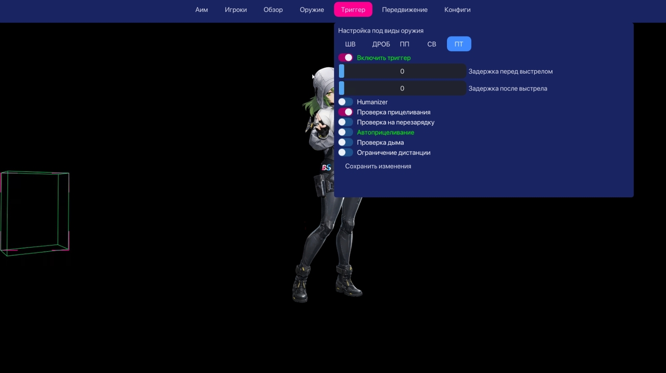Click Сохранить изменения to save

pos(378,166)
